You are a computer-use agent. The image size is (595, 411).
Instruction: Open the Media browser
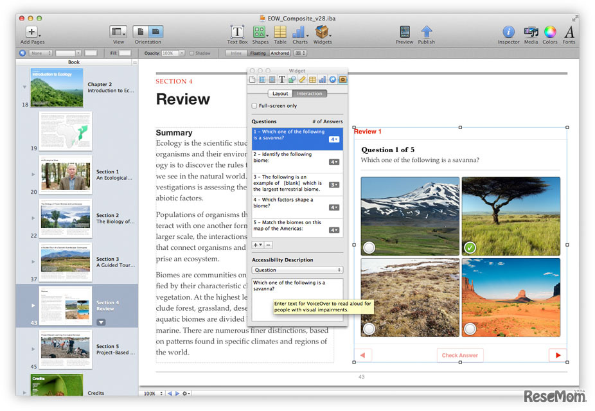531,32
